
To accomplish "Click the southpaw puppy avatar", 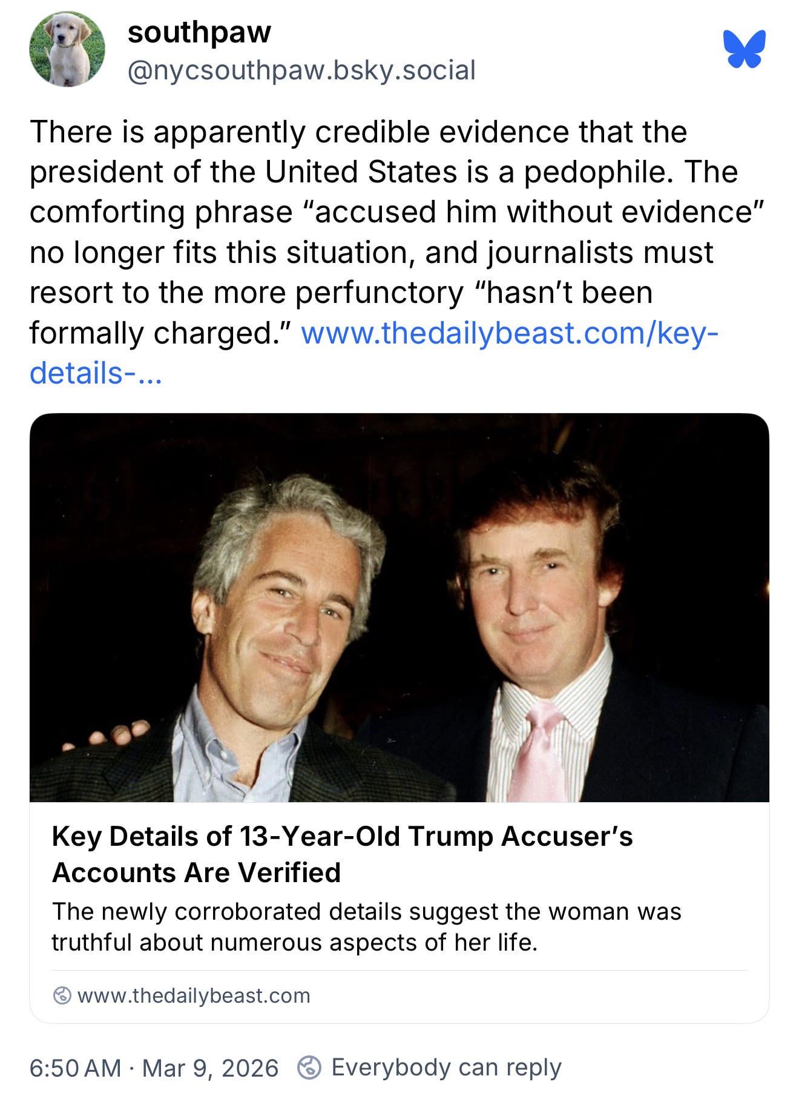I will [67, 50].
